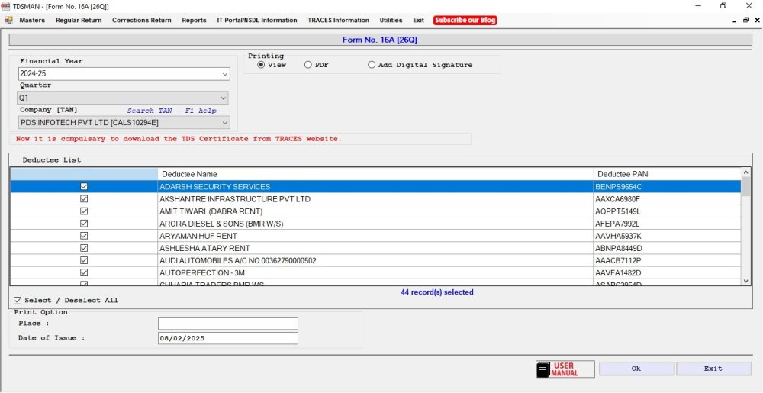Click the TDSMAN title bar icon
Screen dimensions: 763x393
6,6
